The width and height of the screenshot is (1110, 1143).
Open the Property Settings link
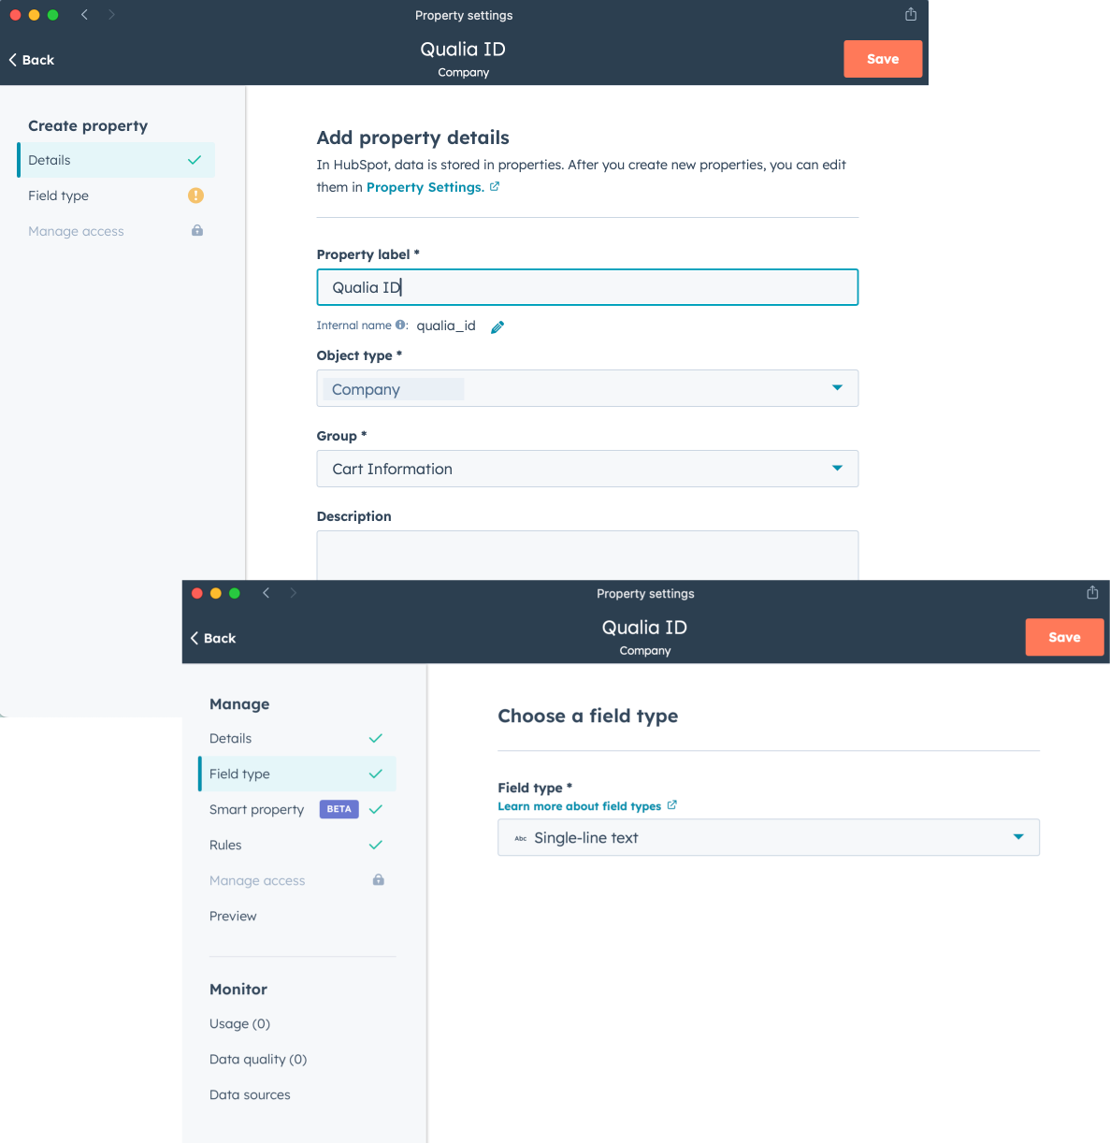pyautogui.click(x=425, y=187)
